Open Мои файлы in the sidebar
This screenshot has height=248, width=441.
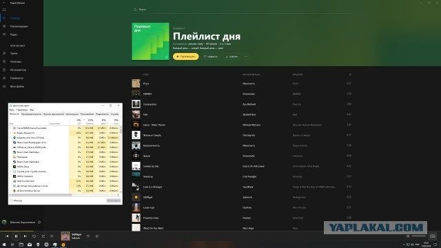(x=17, y=86)
